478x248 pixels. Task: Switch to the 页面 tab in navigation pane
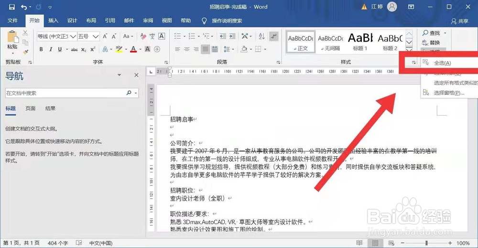pos(30,108)
